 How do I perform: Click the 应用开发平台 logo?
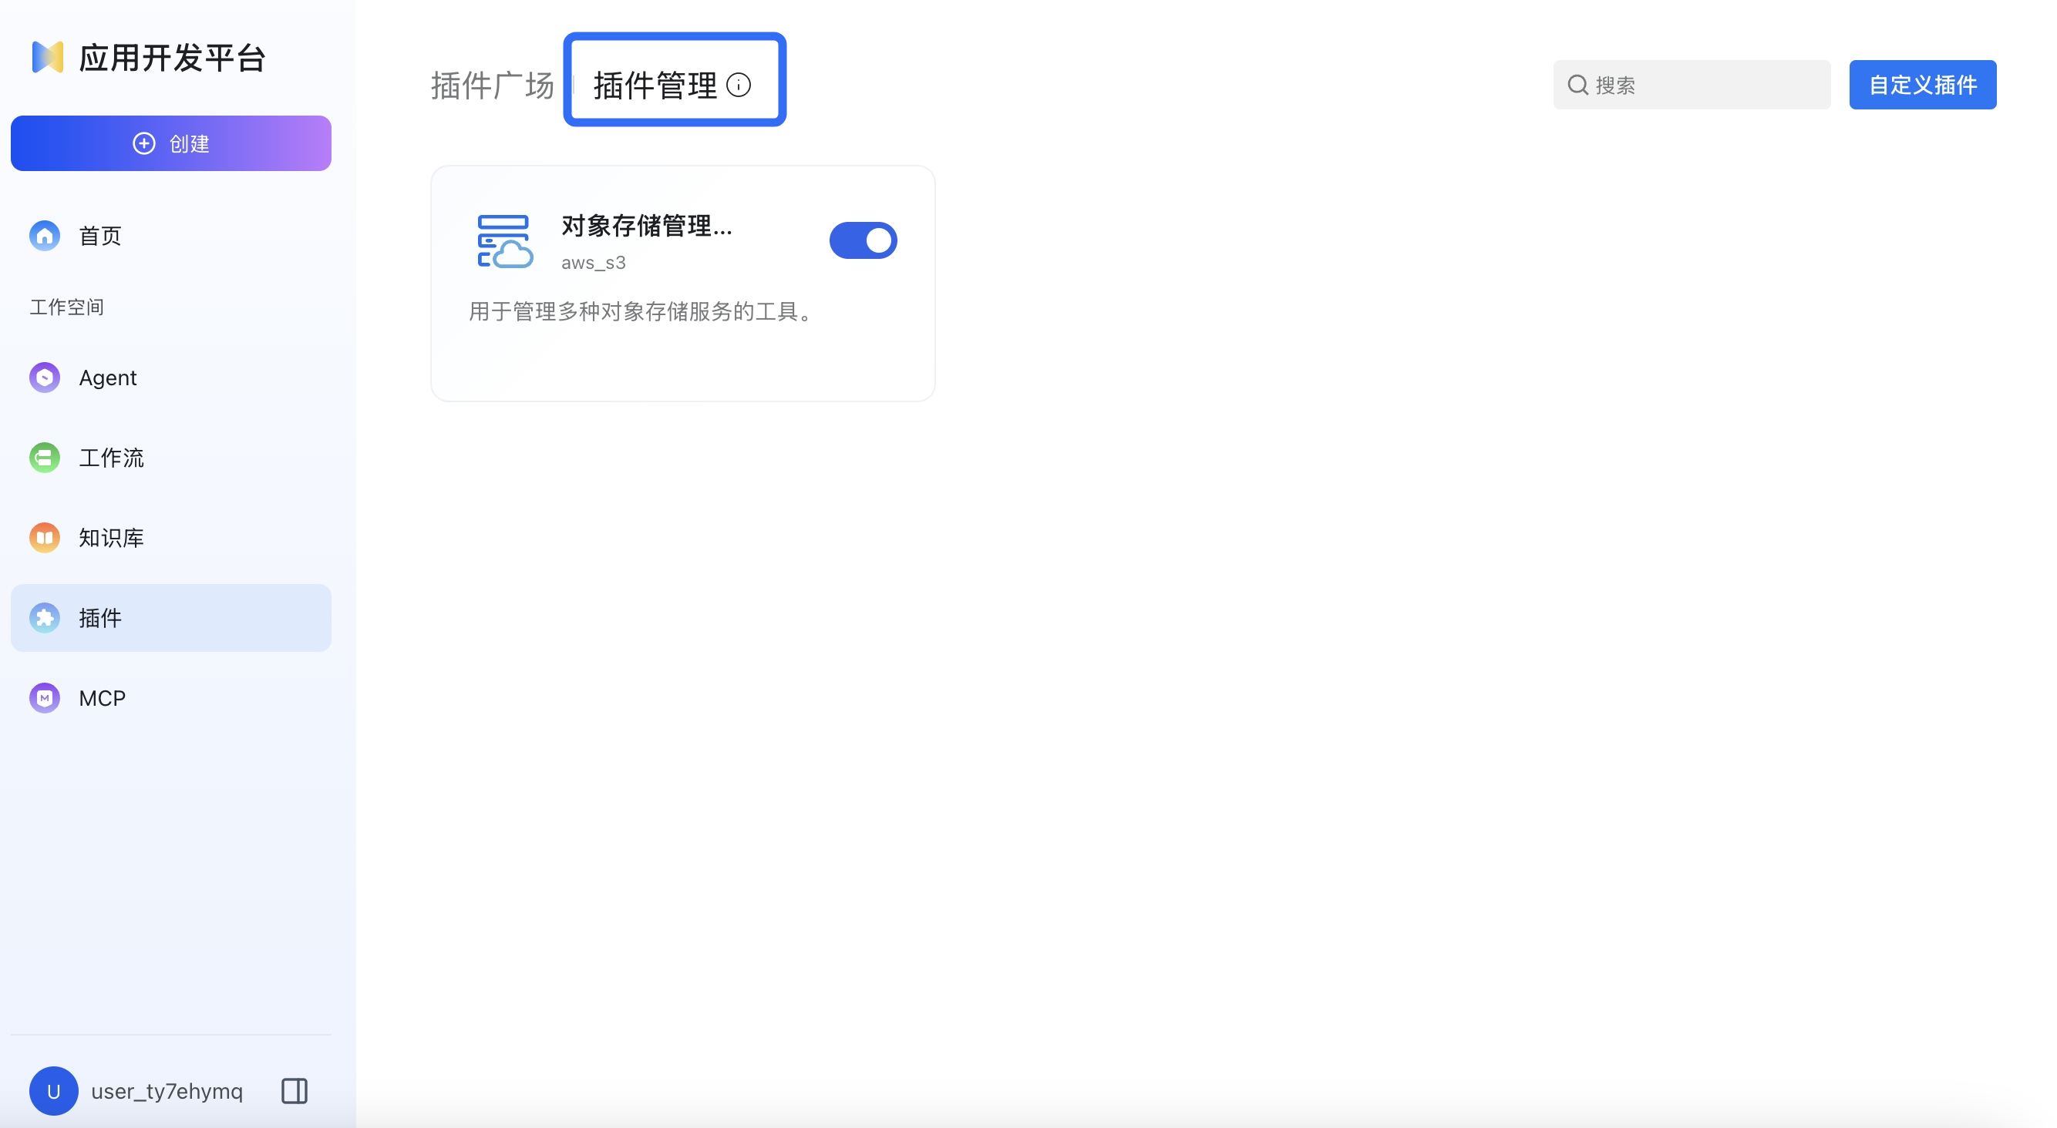[x=149, y=57]
